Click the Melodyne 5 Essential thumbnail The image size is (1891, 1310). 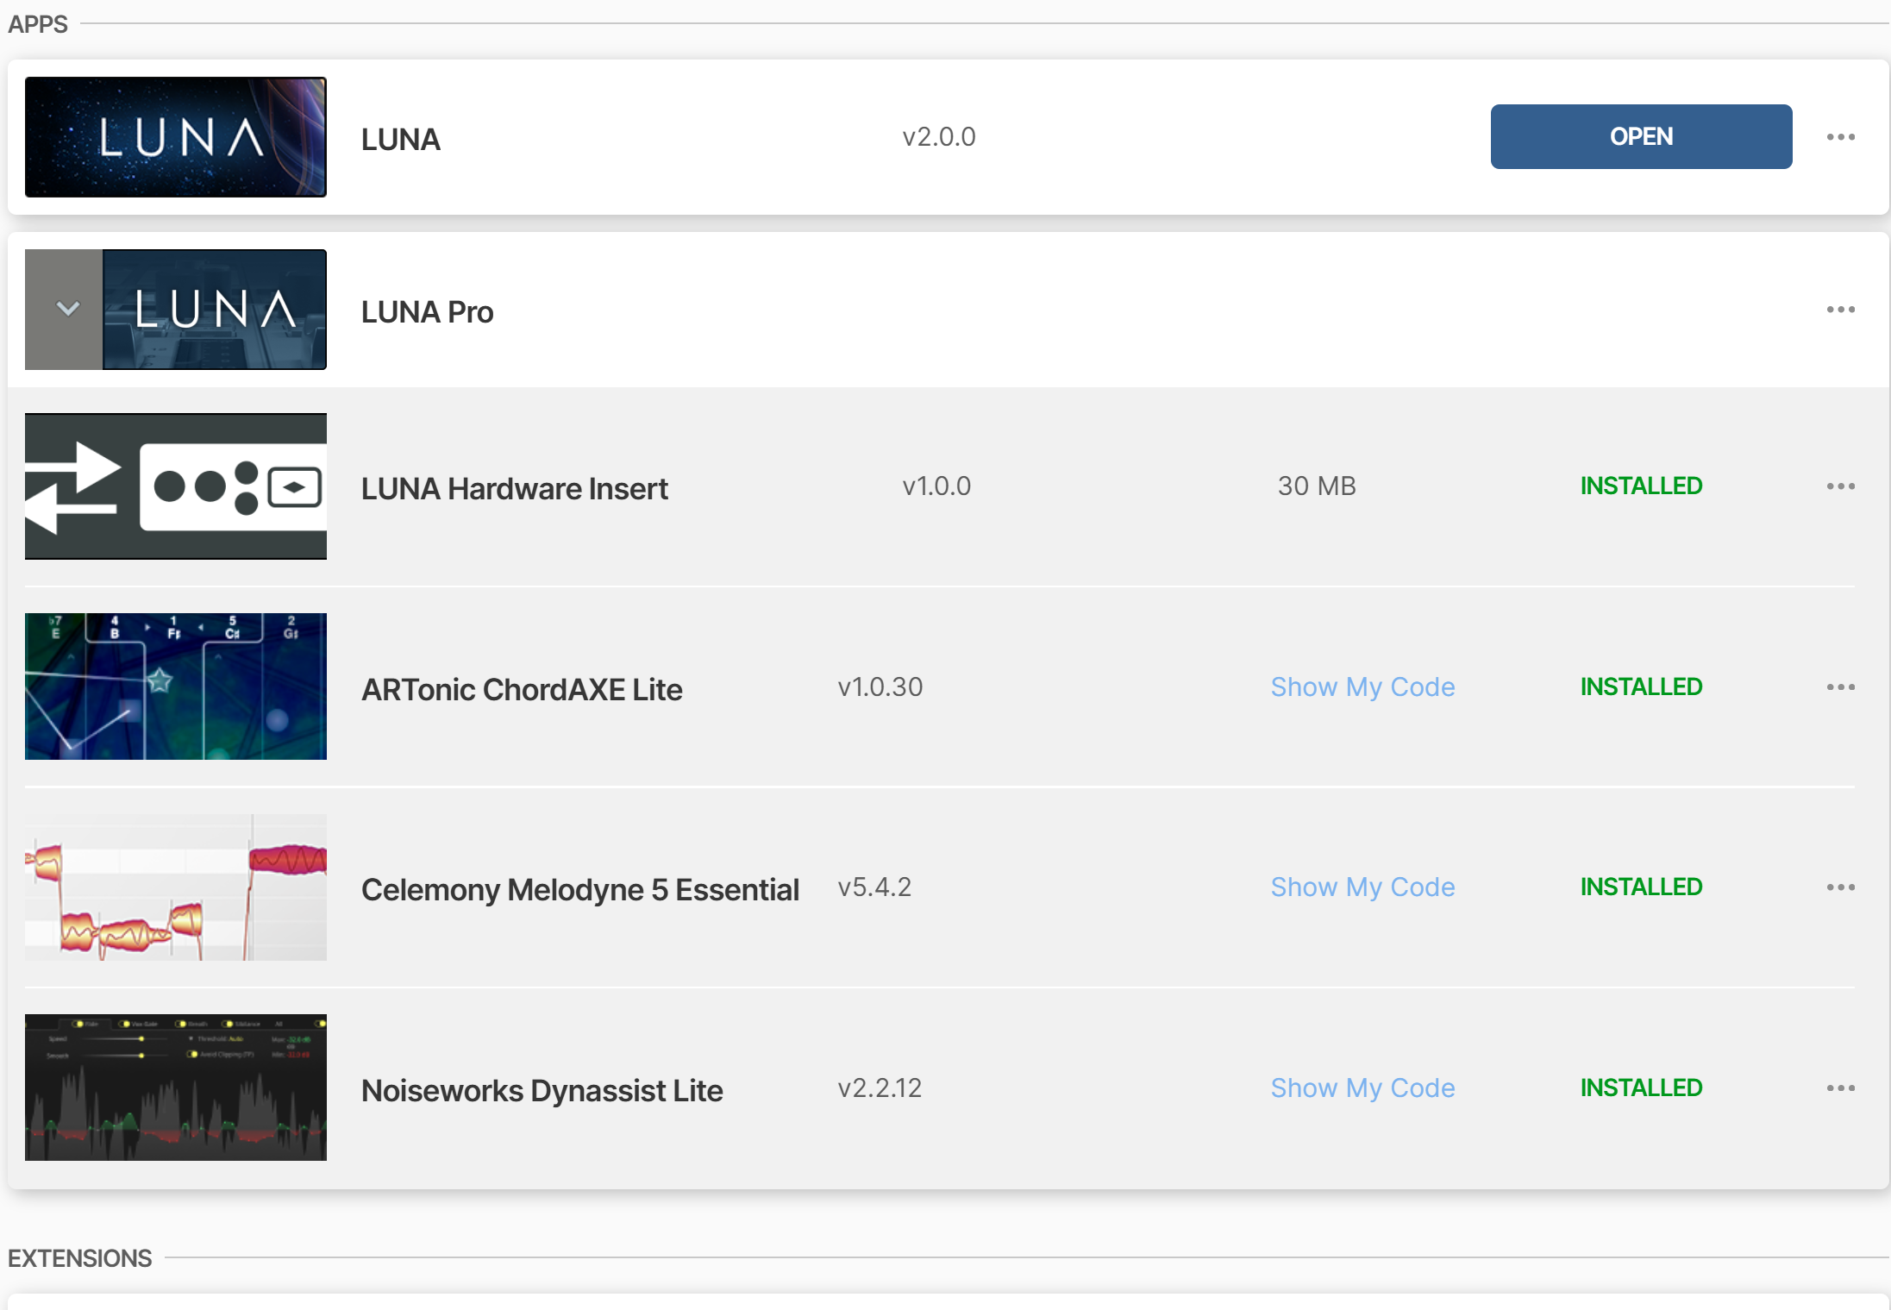tap(176, 887)
